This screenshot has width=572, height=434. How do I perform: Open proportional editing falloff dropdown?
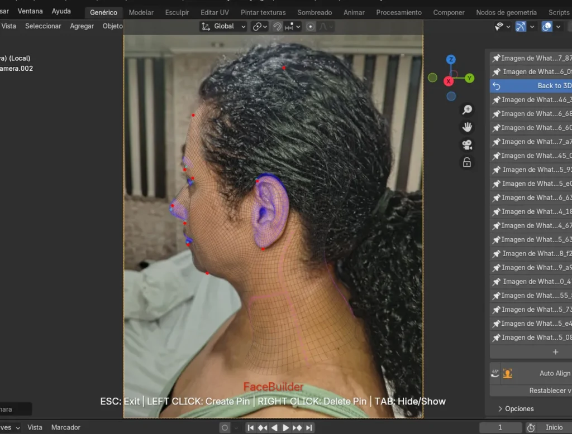pos(326,27)
